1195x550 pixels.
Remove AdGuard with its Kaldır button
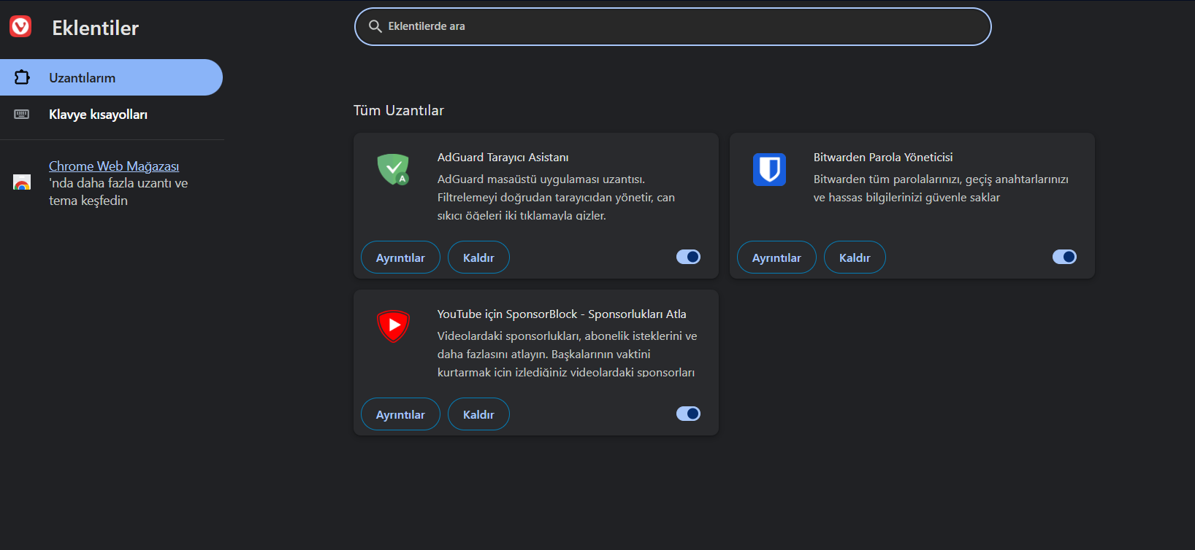click(478, 257)
